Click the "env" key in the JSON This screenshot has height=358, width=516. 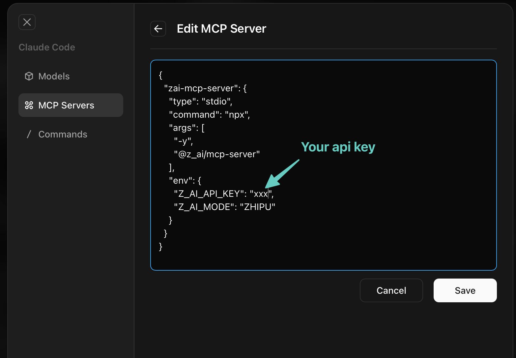point(181,181)
